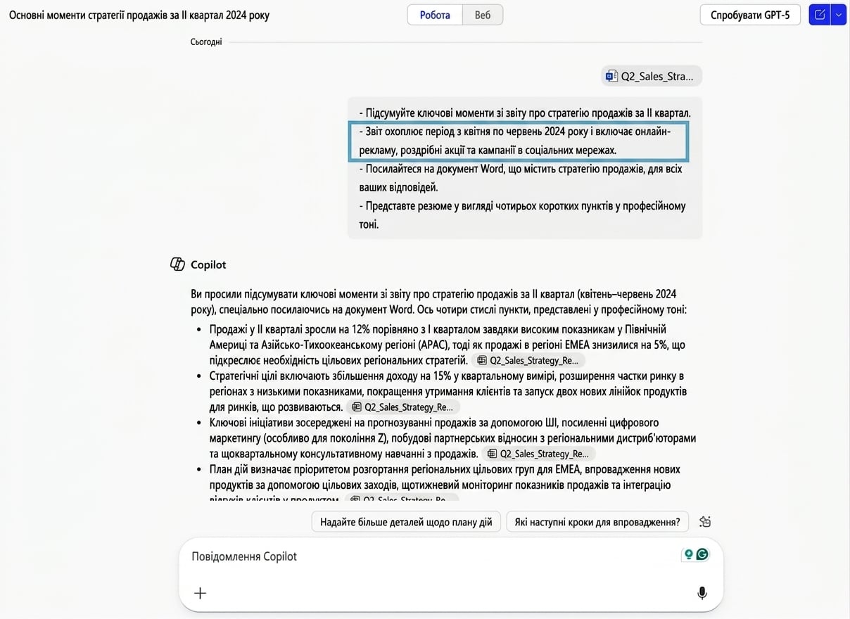Open citation chip after quarterly sales training bullet
The image size is (850, 619).
coord(539,454)
